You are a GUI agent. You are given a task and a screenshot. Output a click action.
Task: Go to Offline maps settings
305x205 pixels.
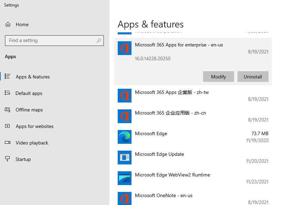click(55, 110)
